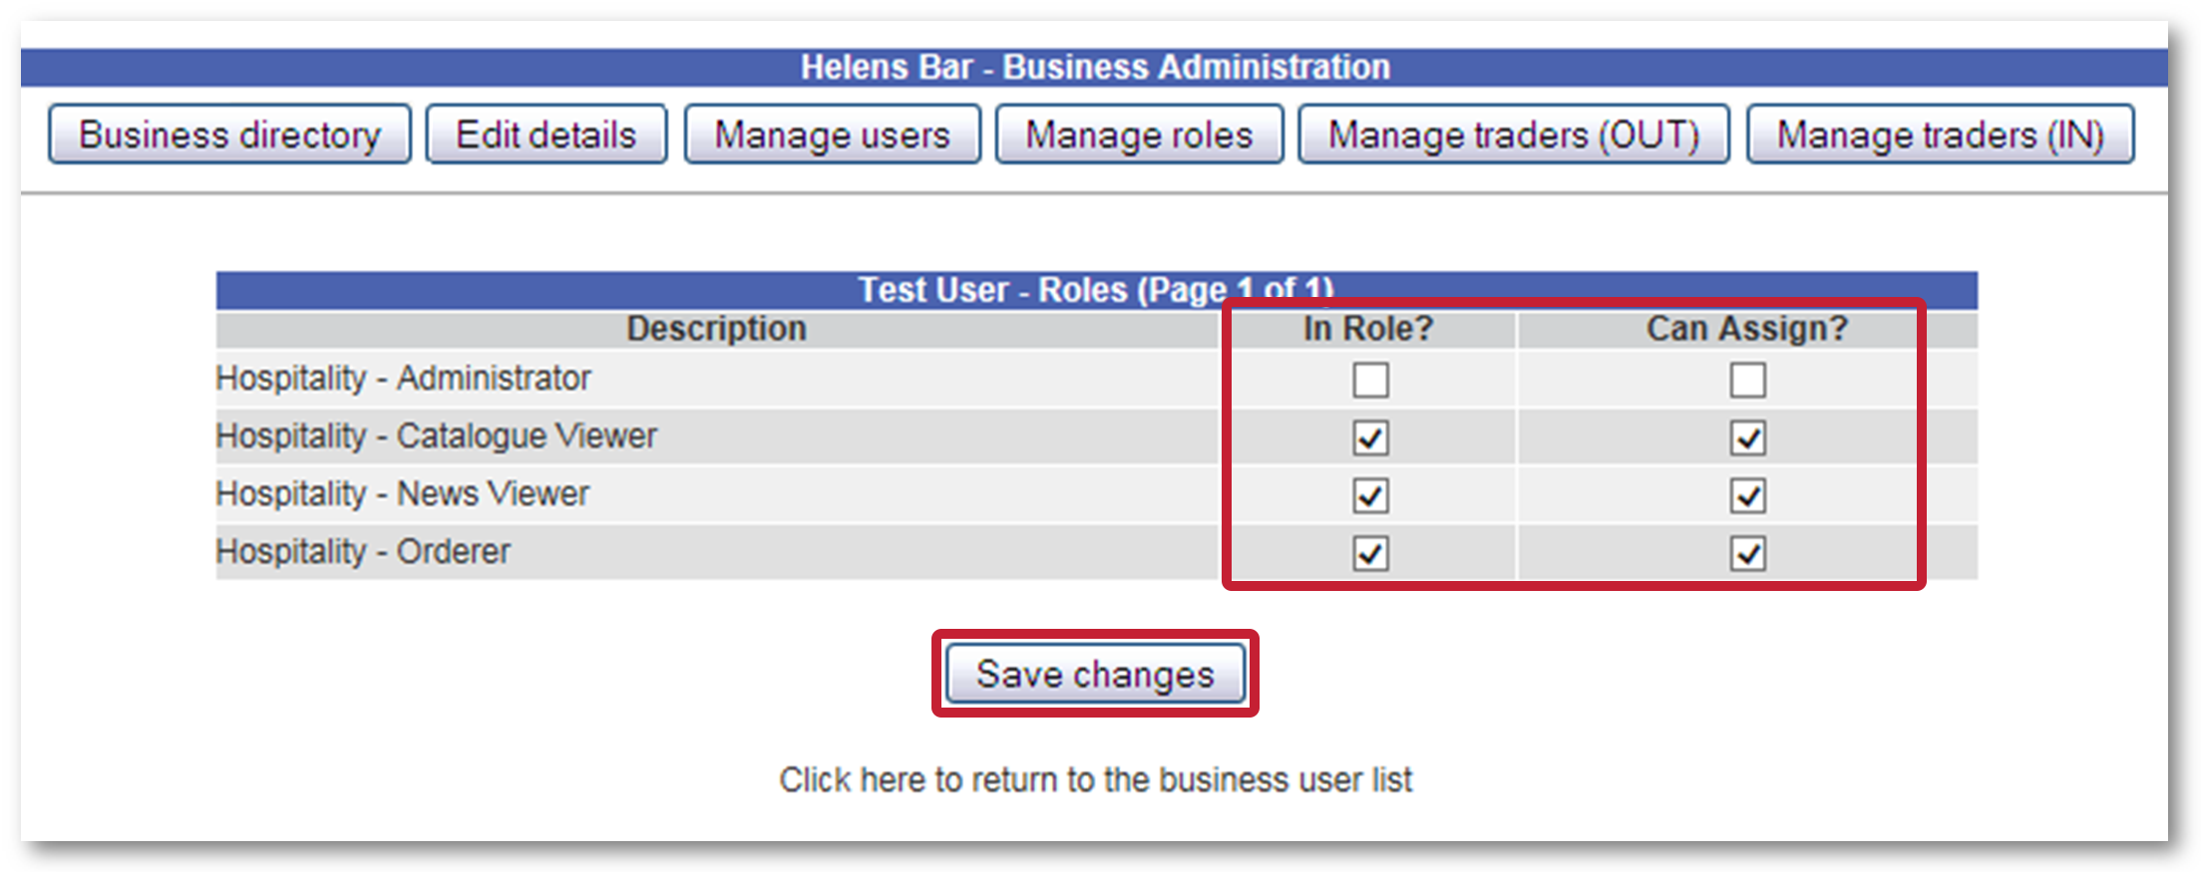Disable Can Assign for Hospitality - News Viewer
Image resolution: width=2201 pixels, height=872 pixels.
point(1748,495)
